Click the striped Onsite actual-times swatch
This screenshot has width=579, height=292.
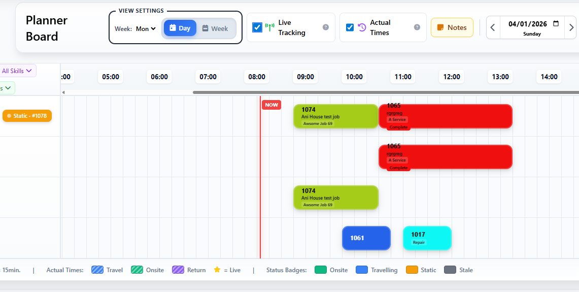(x=137, y=270)
